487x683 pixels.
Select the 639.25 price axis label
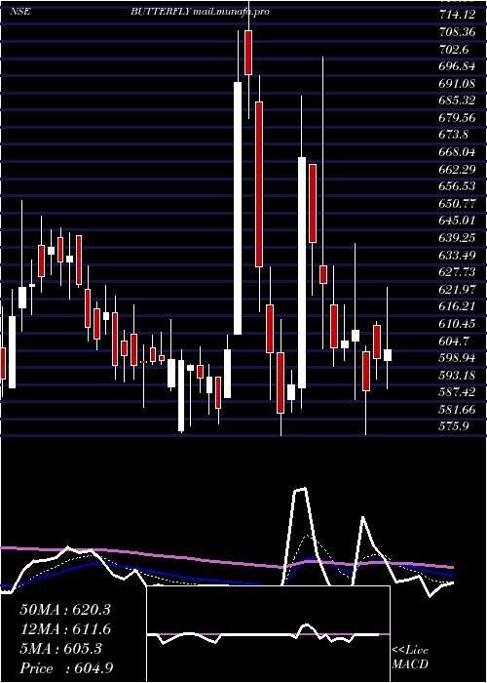(457, 237)
